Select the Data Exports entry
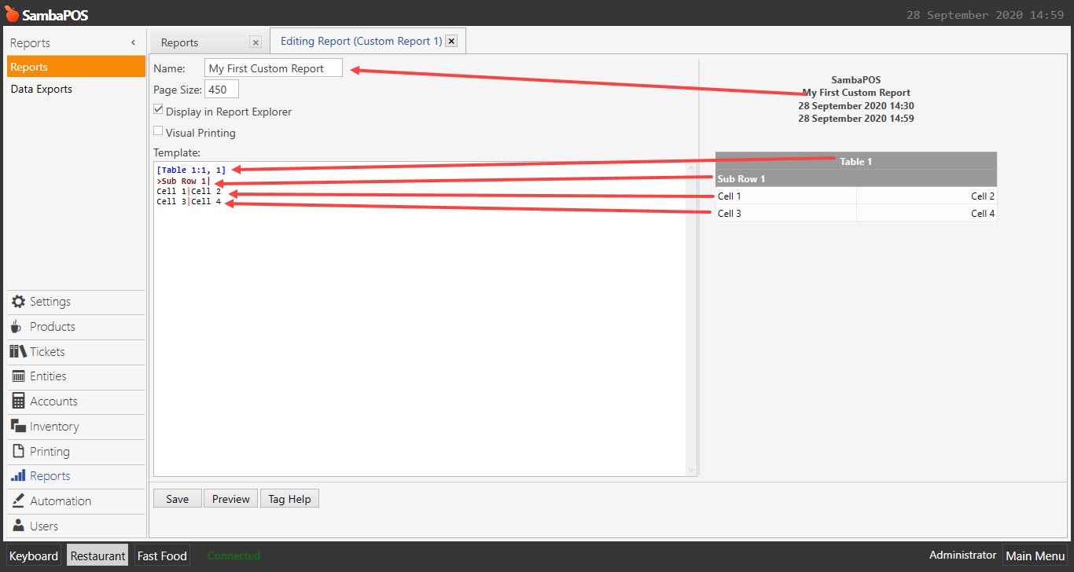Image resolution: width=1074 pixels, height=572 pixels. coord(41,89)
